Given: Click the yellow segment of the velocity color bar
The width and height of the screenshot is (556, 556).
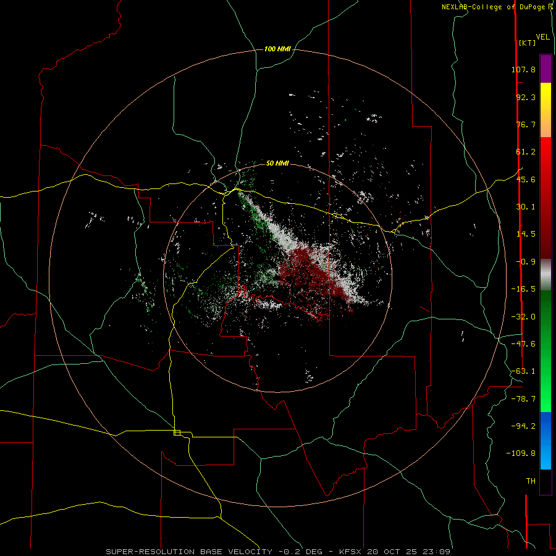Looking at the screenshot, I should pos(545,110).
